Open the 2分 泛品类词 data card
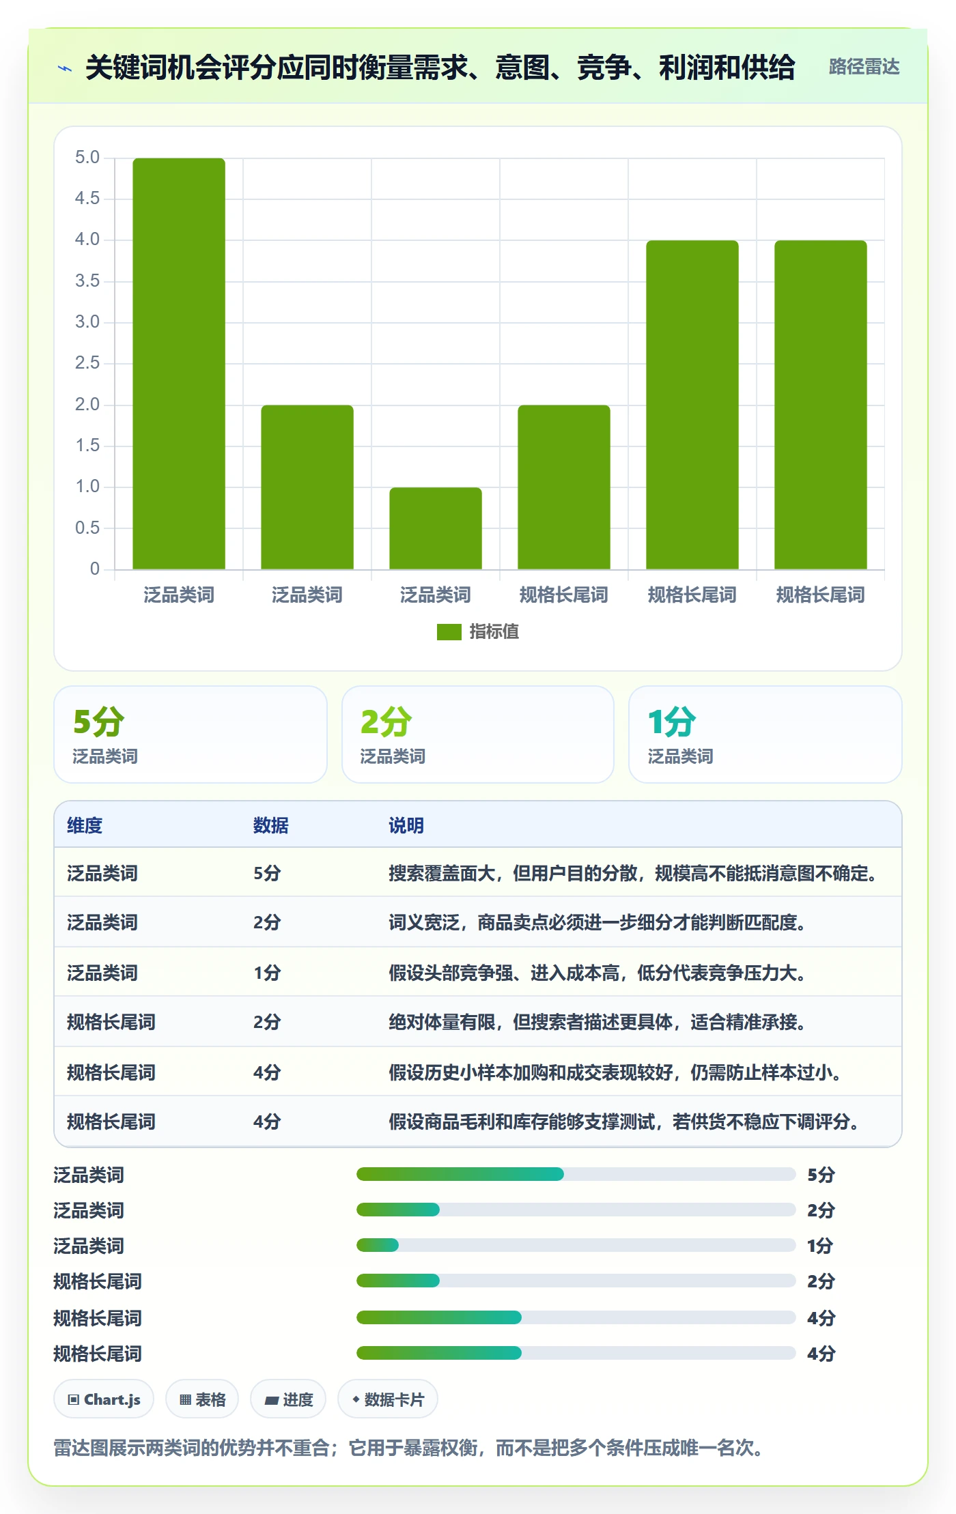The width and height of the screenshot is (956, 1514). coord(478,734)
